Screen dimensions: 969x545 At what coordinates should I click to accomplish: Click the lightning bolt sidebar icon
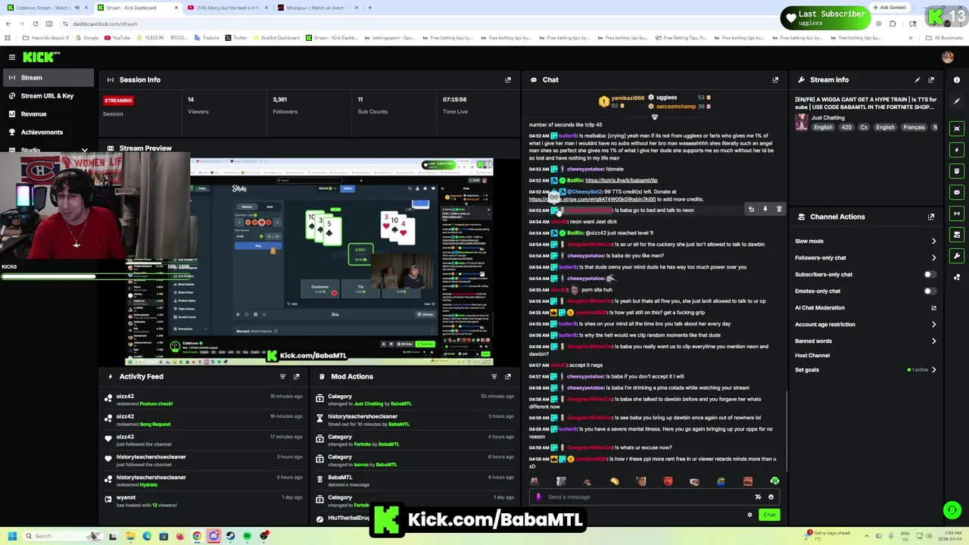[957, 150]
